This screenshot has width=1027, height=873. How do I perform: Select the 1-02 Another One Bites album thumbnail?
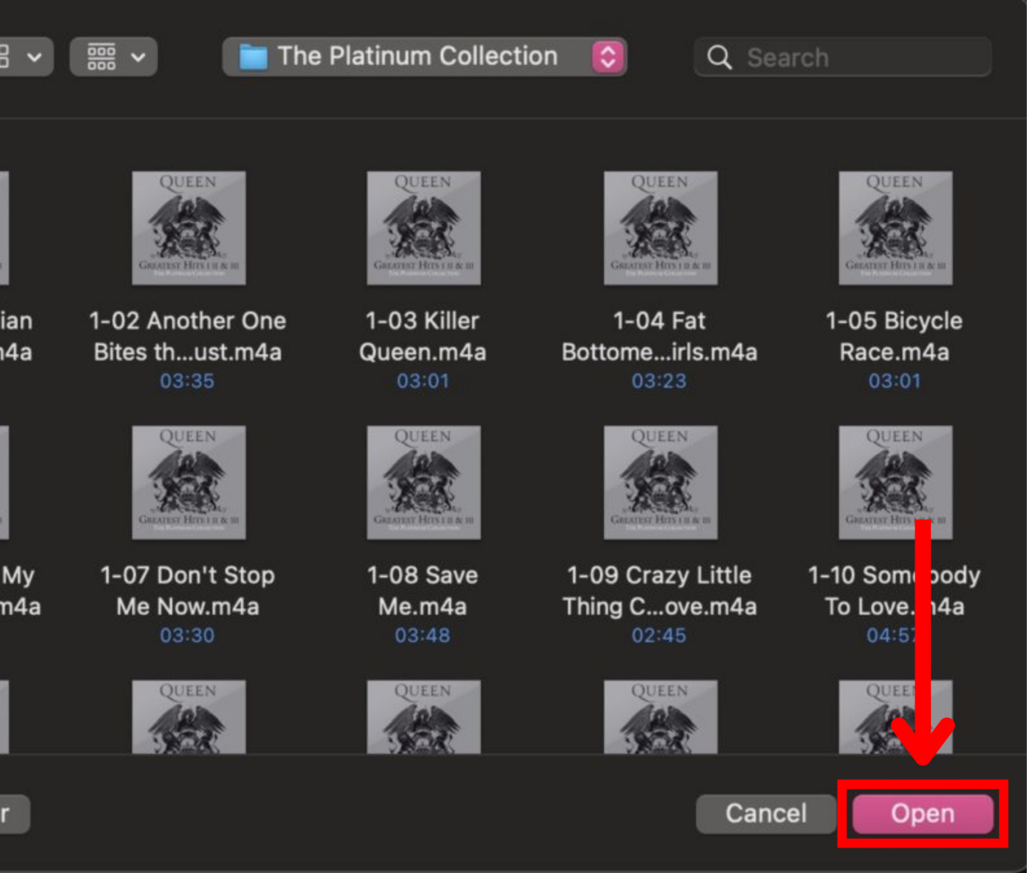pos(189,228)
